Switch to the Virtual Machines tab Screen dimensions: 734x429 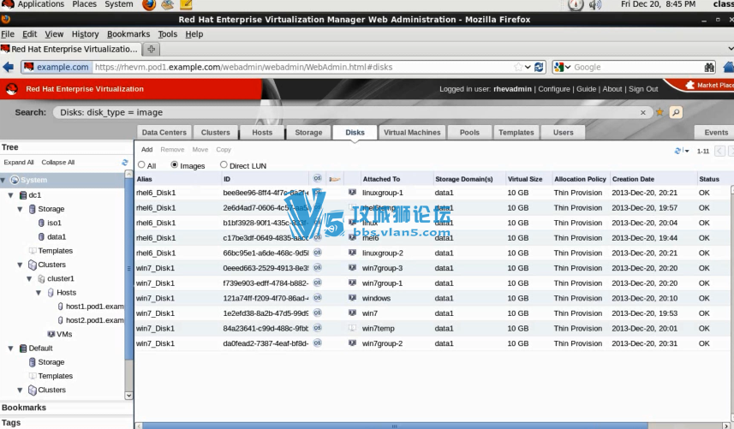point(412,133)
